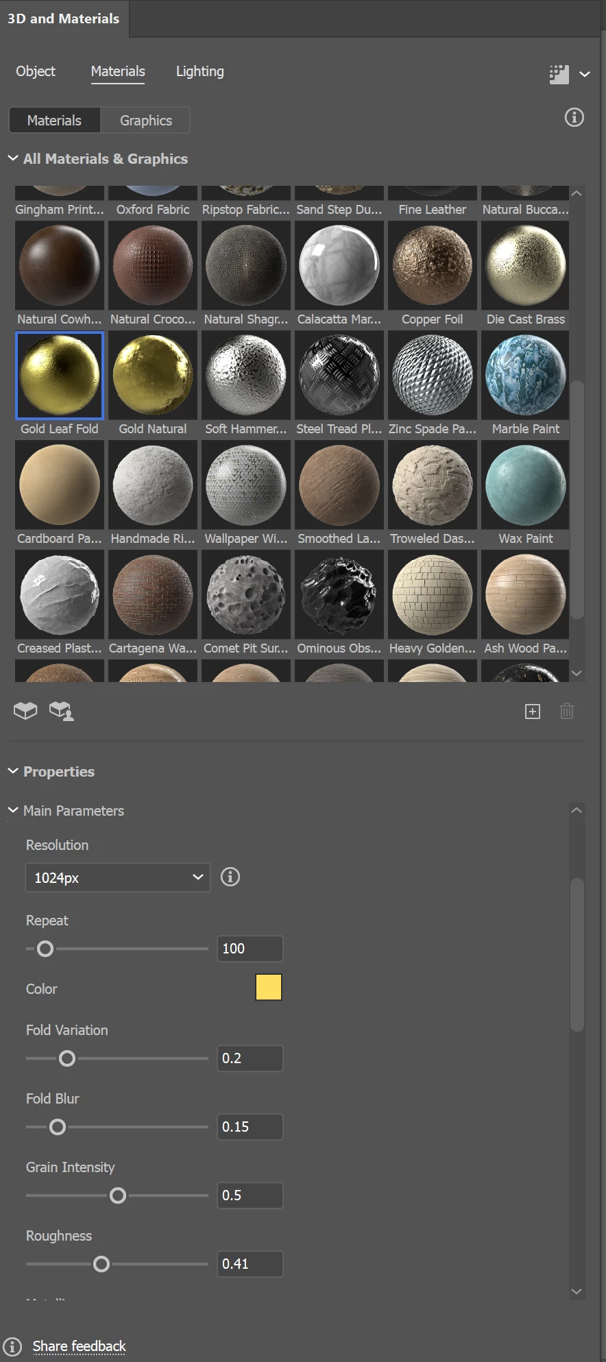Image resolution: width=606 pixels, height=1362 pixels.
Task: Pick the Creased Plastic material
Action: tap(60, 595)
